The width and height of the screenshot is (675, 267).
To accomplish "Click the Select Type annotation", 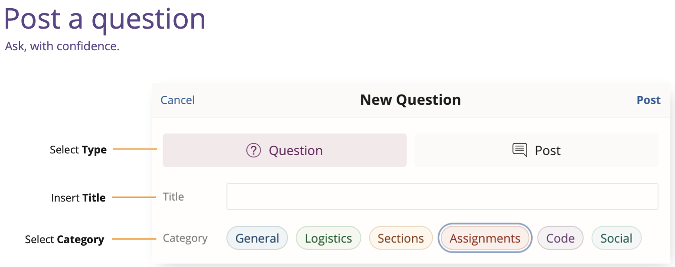I will point(78,150).
